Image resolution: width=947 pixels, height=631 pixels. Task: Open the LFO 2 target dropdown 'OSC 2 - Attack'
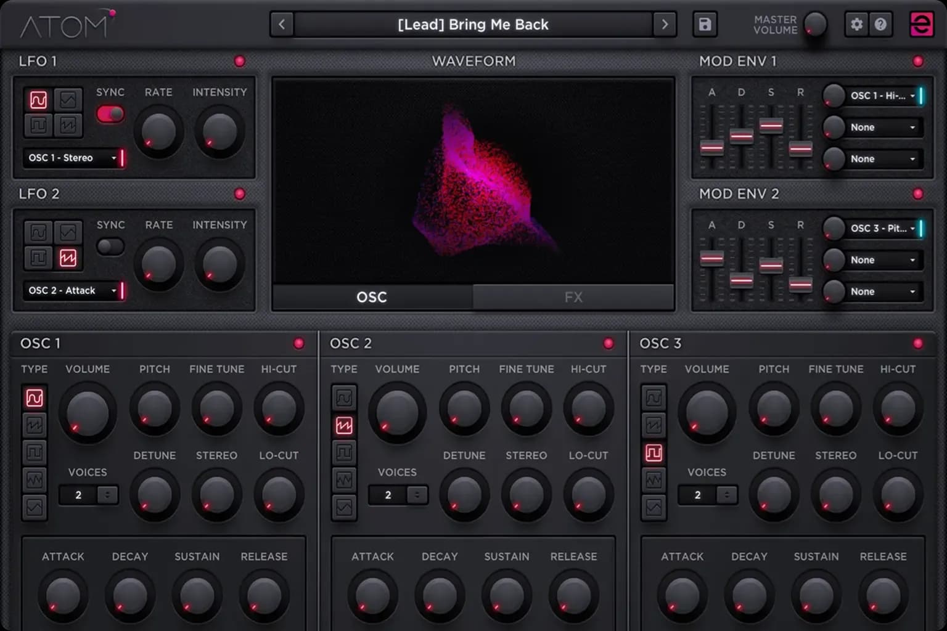(72, 290)
